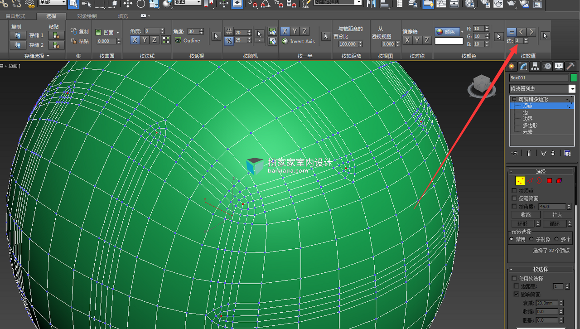580x329 pixels.
Task: Click the white color swatch under 颜色
Action: (449, 41)
